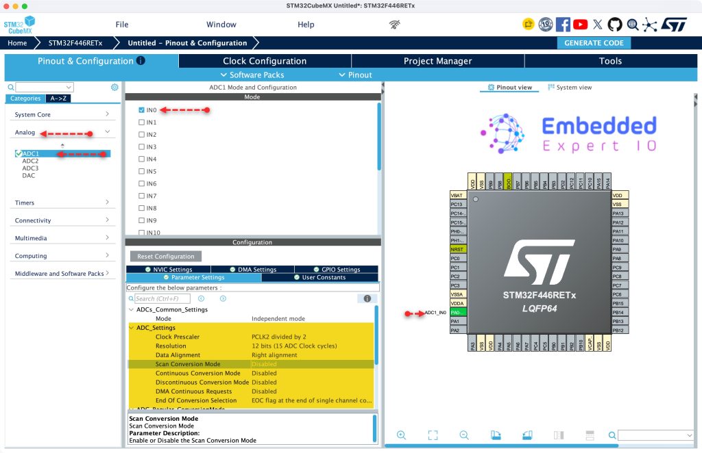Open the GitHub icon
Image resolution: width=702 pixels, height=453 pixels.
tap(615, 24)
